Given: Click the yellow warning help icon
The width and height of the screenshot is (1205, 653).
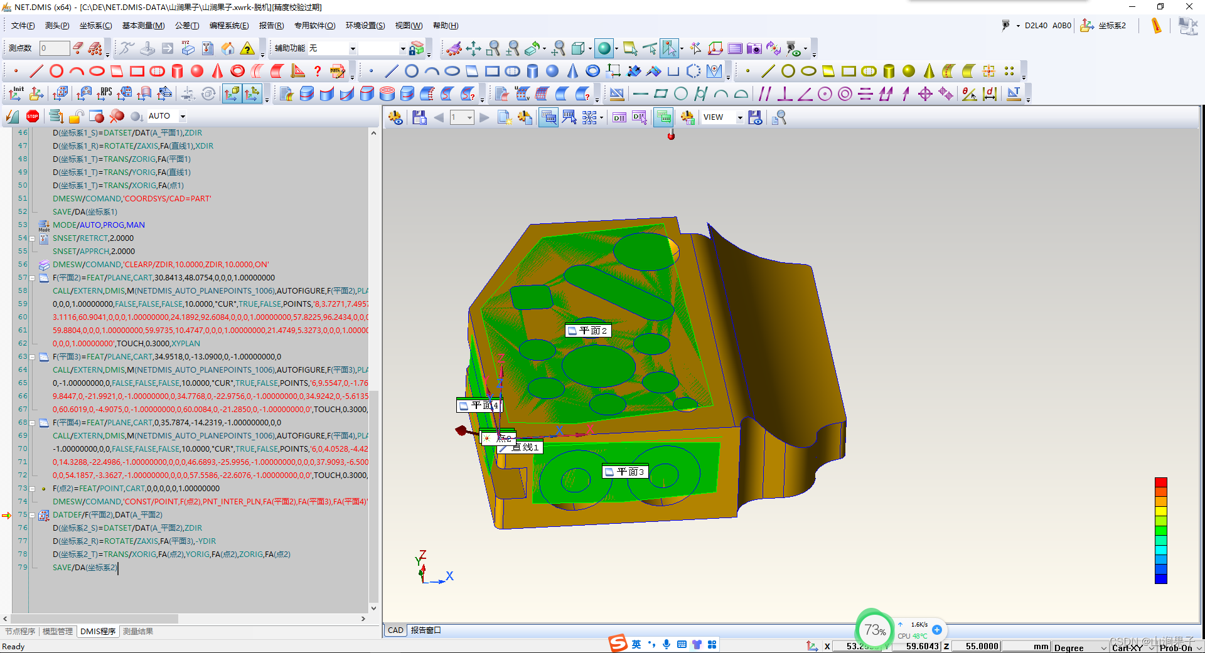Looking at the screenshot, I should pyautogui.click(x=248, y=48).
